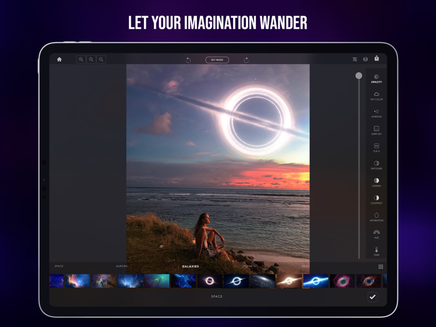
Task: Choose the orange helix eye nebula thumbnail
Action: tap(369, 281)
